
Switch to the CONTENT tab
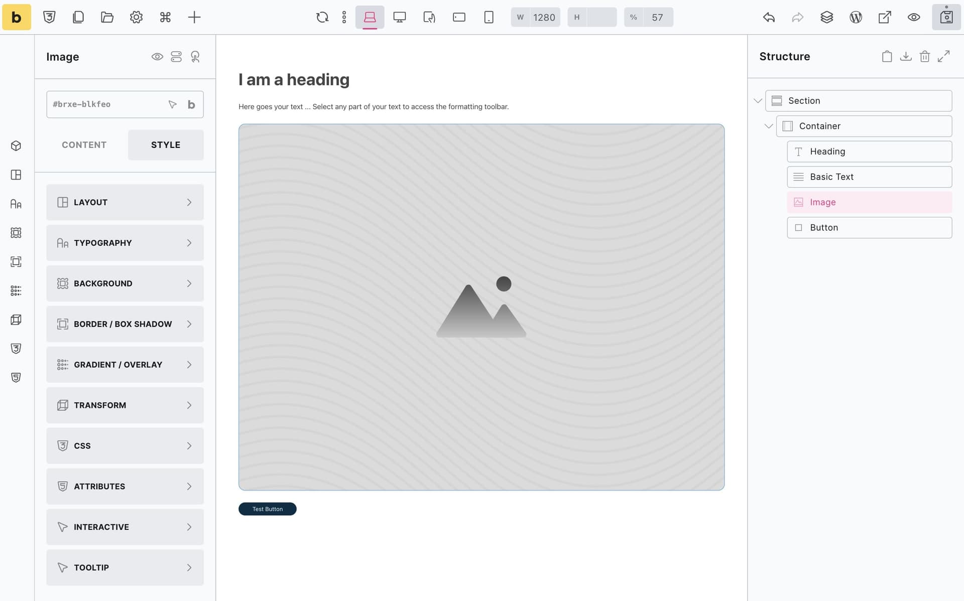(84, 145)
